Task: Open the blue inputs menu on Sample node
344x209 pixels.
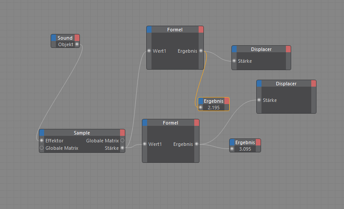Action: [x=42, y=132]
